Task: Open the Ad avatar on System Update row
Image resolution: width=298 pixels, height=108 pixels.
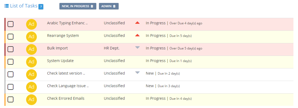Action: tap(31, 62)
